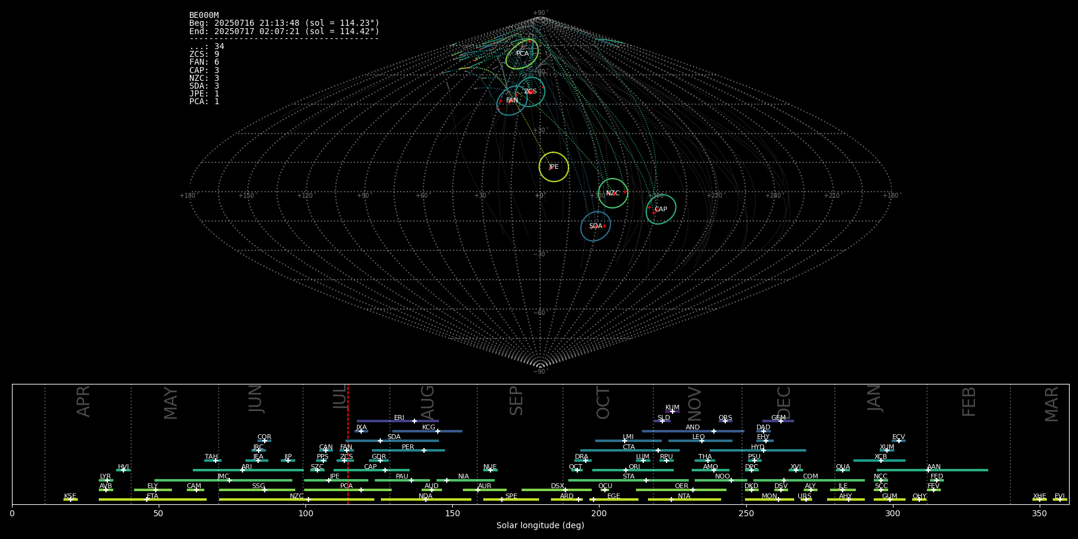Click the 'CAP: 3' count in legend
This screenshot has width=1078, height=539.
(204, 71)
